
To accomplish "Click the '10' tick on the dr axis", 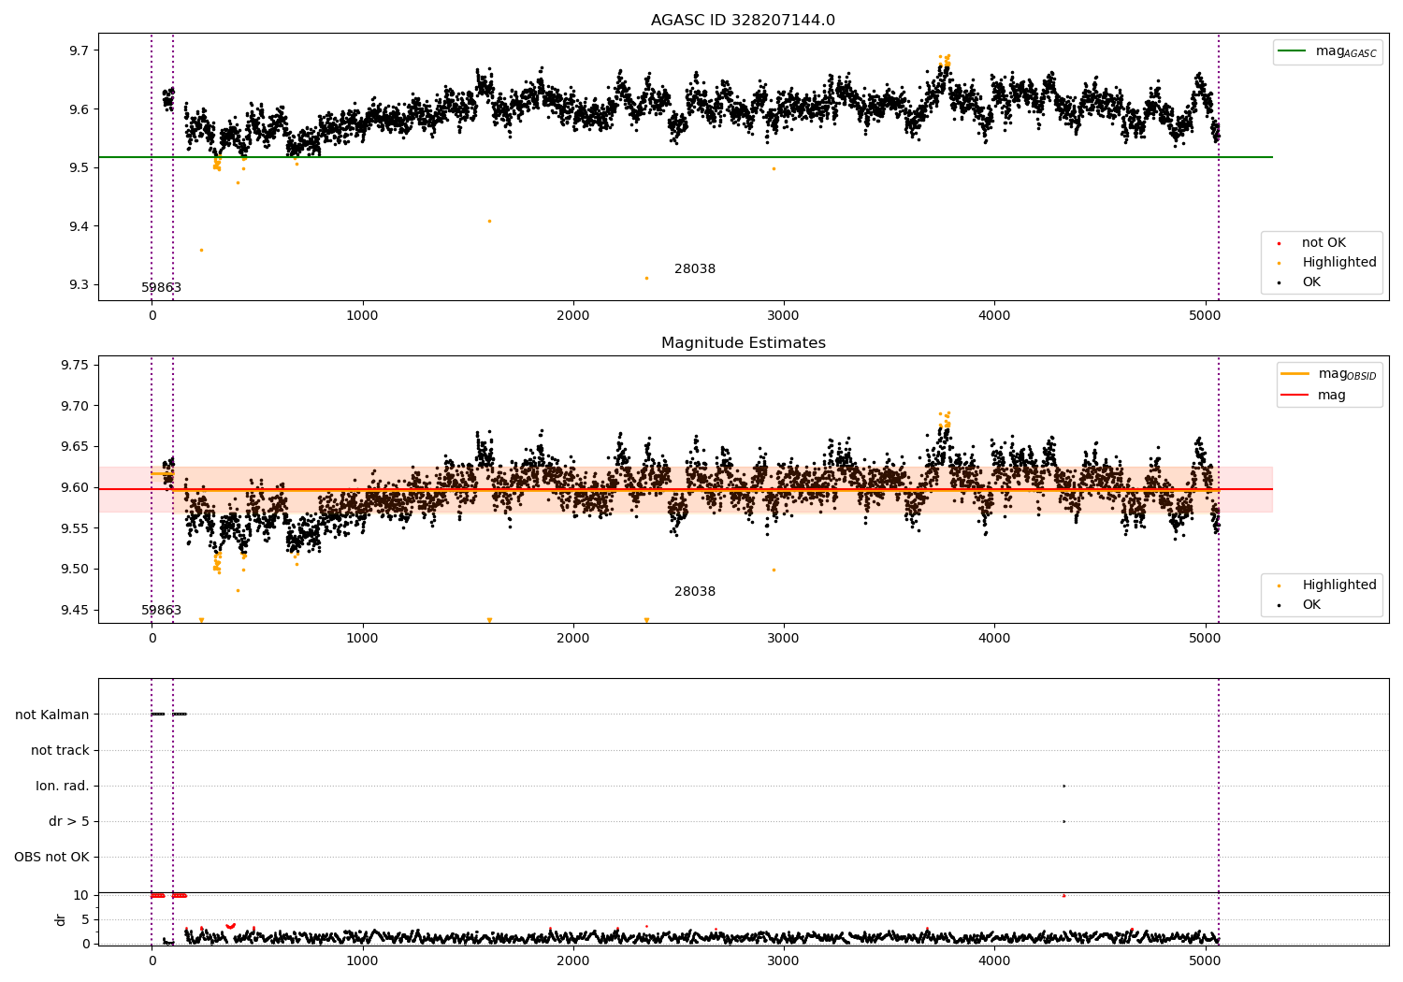I will 81,896.
